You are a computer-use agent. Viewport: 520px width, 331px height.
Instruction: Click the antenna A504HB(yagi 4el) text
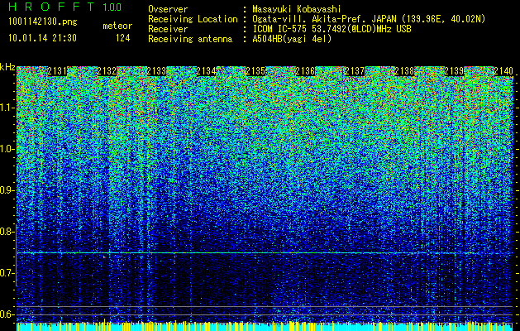292,39
